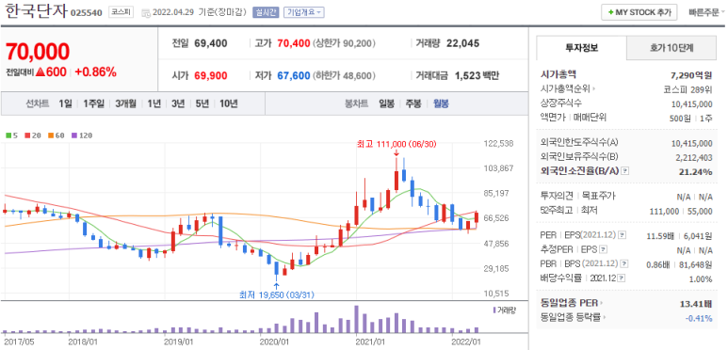Screen dimensions: 728x350
Task: Show the 5년 line chart
Action: click(x=202, y=103)
